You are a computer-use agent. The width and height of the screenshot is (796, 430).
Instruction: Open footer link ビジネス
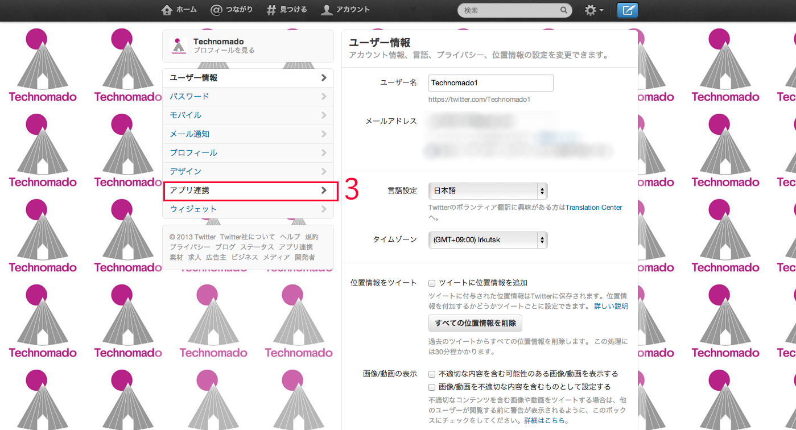245,258
